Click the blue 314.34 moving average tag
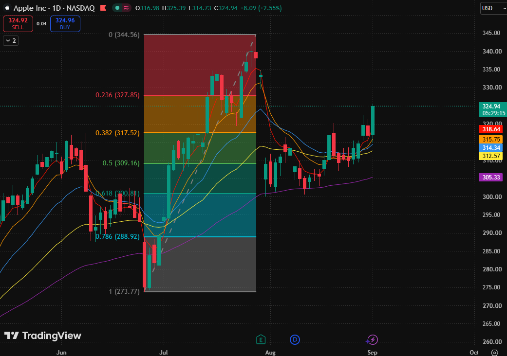Image resolution: width=507 pixels, height=356 pixels. [x=491, y=147]
